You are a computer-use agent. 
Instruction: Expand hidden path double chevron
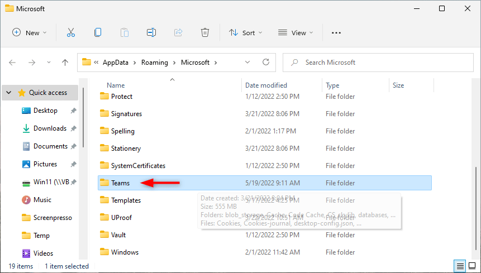point(96,63)
